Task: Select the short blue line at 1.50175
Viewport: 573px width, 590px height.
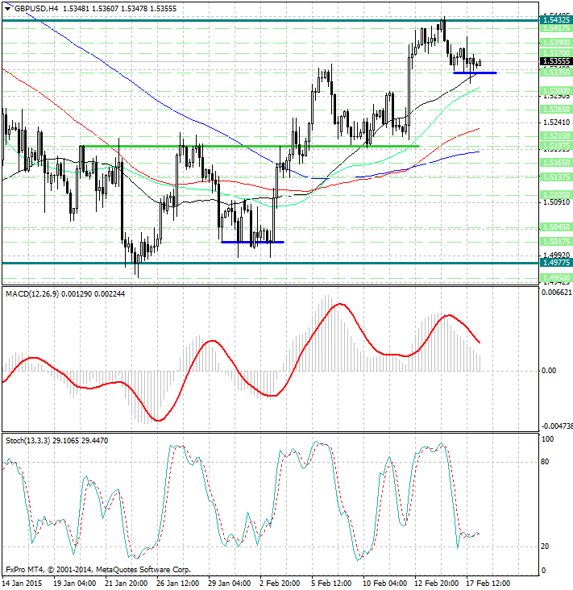Action: [x=252, y=243]
